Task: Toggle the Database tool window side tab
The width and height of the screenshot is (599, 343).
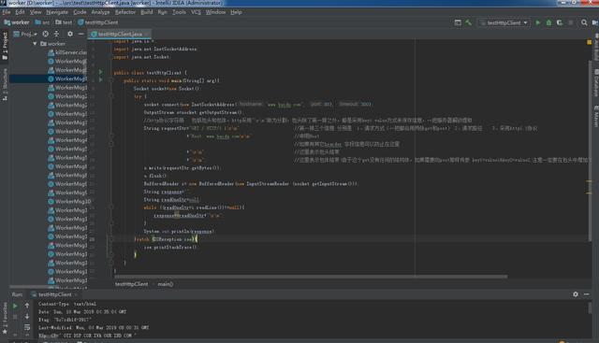Action: coord(595,82)
